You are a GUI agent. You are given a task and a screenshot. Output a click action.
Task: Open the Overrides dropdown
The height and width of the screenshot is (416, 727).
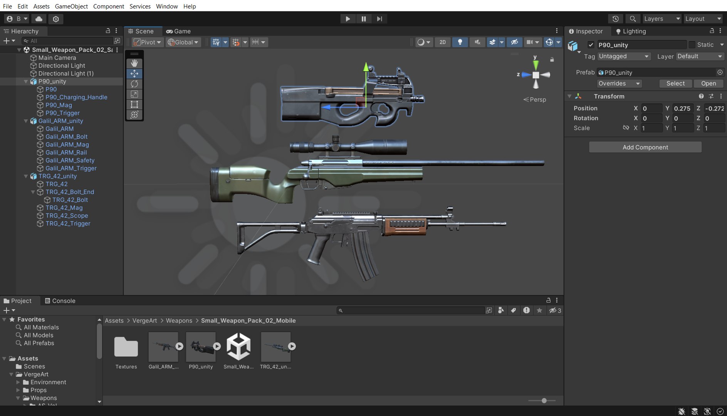click(x=619, y=83)
